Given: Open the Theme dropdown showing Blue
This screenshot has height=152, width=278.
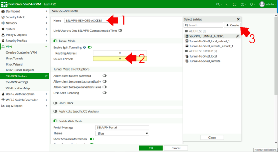Looking at the screenshot, I should click(x=122, y=134).
